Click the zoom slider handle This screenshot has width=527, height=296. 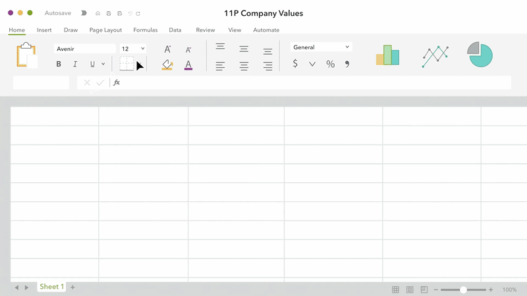pos(463,289)
